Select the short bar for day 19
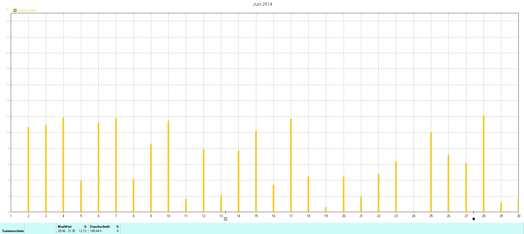The height and width of the screenshot is (234, 524). (x=326, y=209)
